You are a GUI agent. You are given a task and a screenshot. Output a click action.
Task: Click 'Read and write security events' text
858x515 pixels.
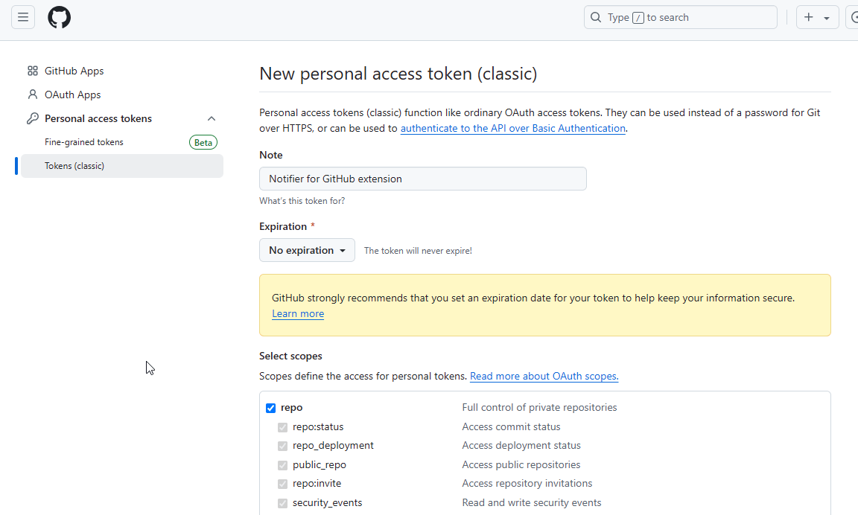[x=531, y=502]
